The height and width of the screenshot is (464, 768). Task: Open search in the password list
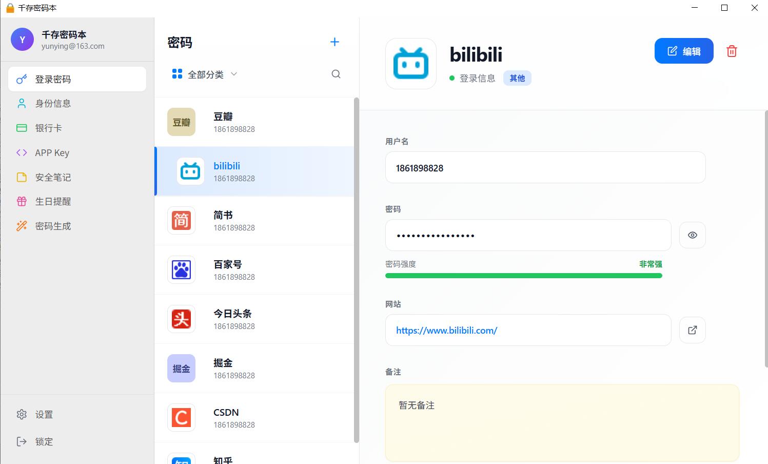(x=336, y=74)
